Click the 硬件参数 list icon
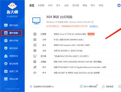 click(6, 33)
